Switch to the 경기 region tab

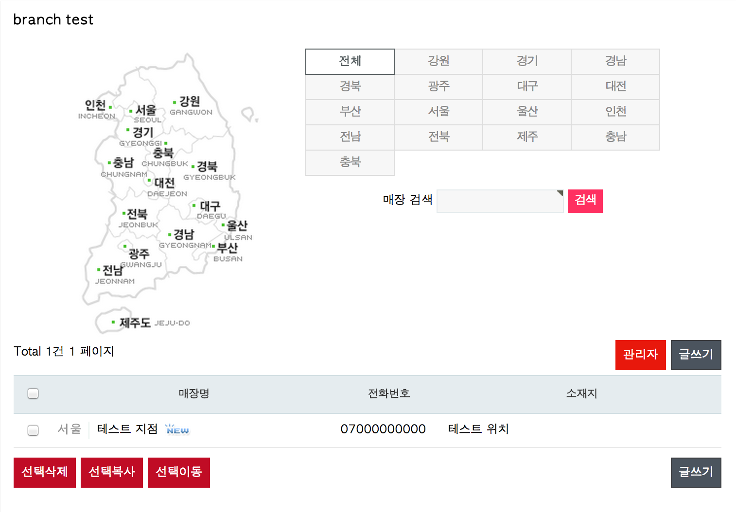[527, 61]
